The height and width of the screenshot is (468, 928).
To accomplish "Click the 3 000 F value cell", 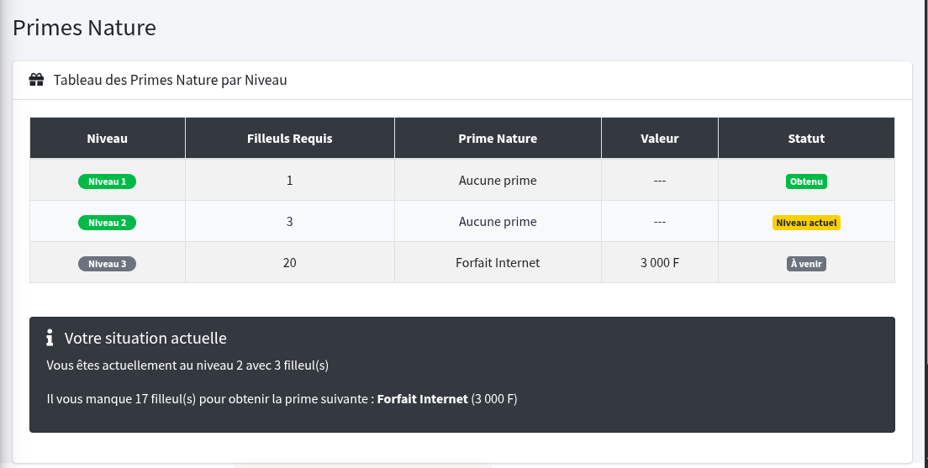I will [x=659, y=263].
